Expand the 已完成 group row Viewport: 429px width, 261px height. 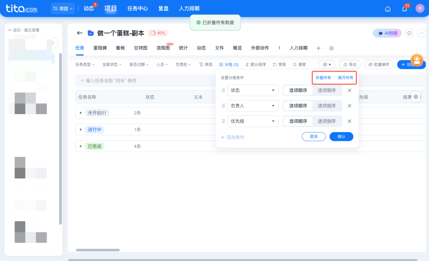(81, 146)
